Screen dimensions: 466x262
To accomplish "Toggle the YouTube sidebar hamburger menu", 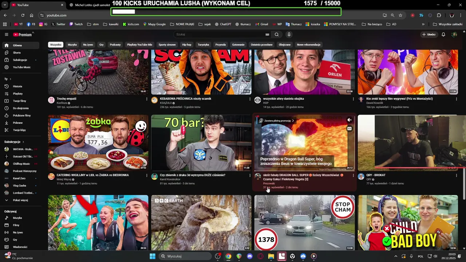I will click(x=6, y=35).
